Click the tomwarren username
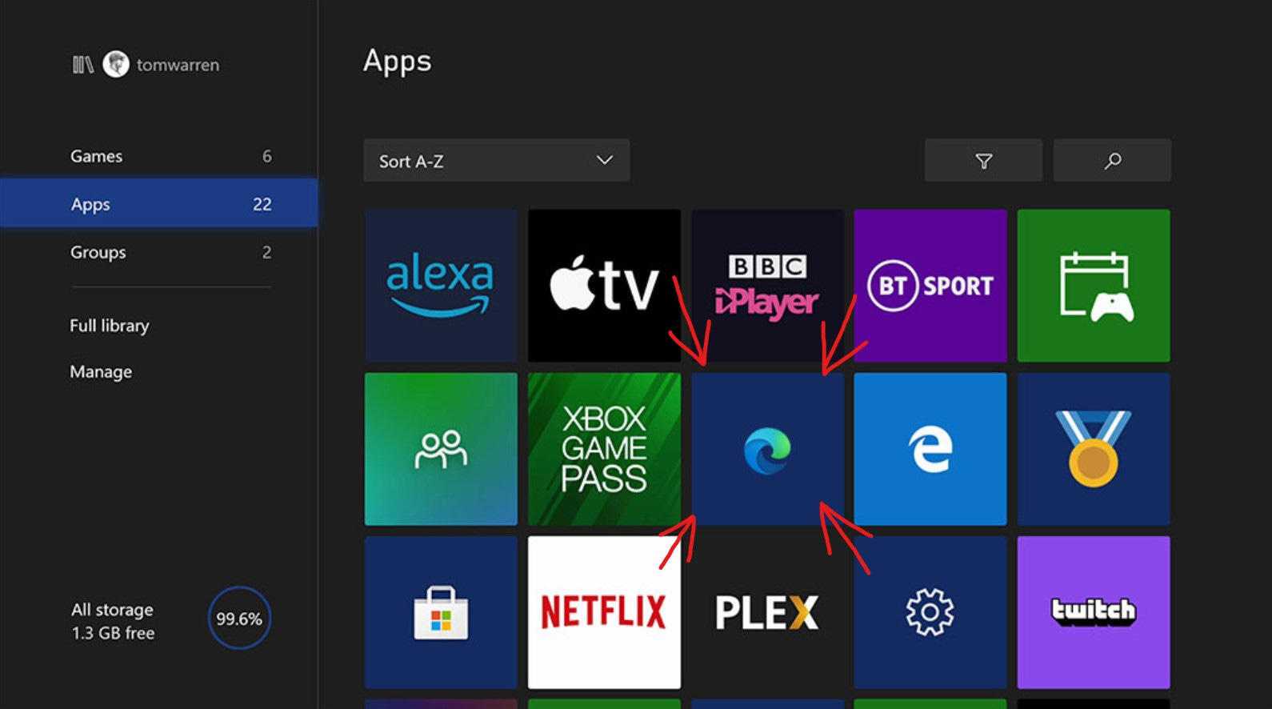This screenshot has width=1272, height=709. pyautogui.click(x=178, y=65)
